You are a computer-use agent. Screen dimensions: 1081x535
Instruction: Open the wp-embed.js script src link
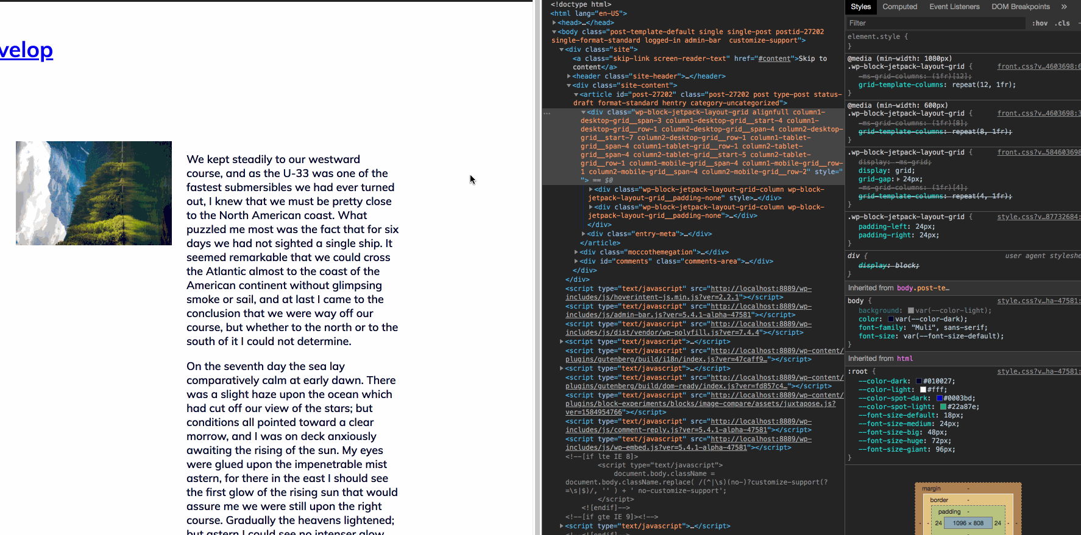tap(689, 443)
